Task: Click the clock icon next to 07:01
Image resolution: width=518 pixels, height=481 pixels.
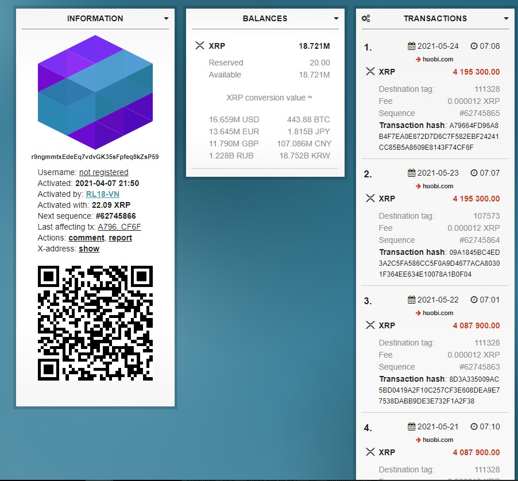Action: (473, 300)
